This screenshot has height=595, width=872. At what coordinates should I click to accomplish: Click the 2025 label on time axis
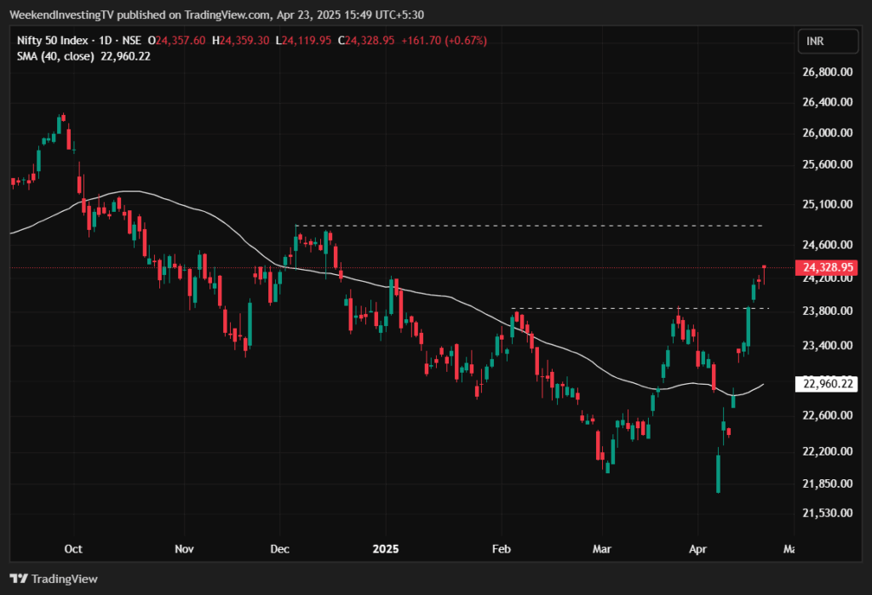385,549
